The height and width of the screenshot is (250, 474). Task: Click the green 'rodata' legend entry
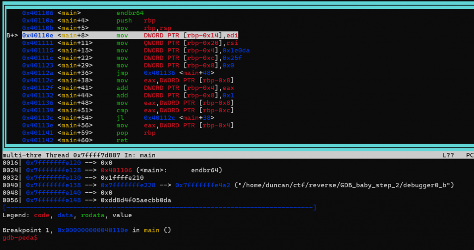(93, 215)
